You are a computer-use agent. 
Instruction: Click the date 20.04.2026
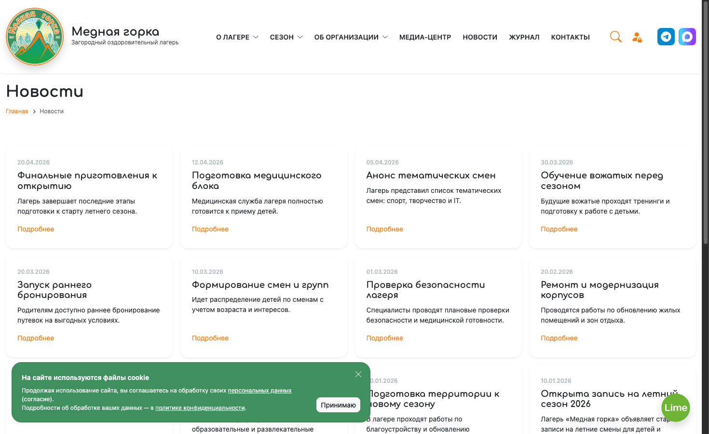(x=33, y=163)
